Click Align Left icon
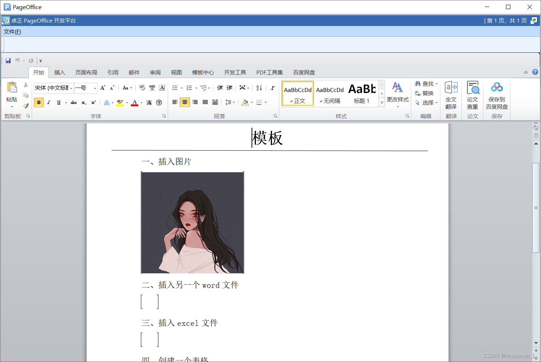The height and width of the screenshot is (362, 541). 175,102
